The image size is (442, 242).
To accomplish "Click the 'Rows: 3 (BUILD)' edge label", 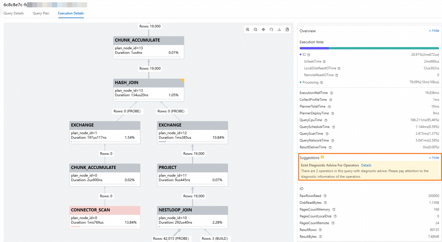I will 215,239.
